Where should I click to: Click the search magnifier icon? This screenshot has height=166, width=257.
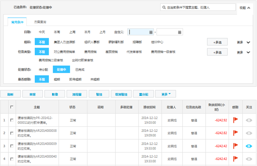[164, 7]
